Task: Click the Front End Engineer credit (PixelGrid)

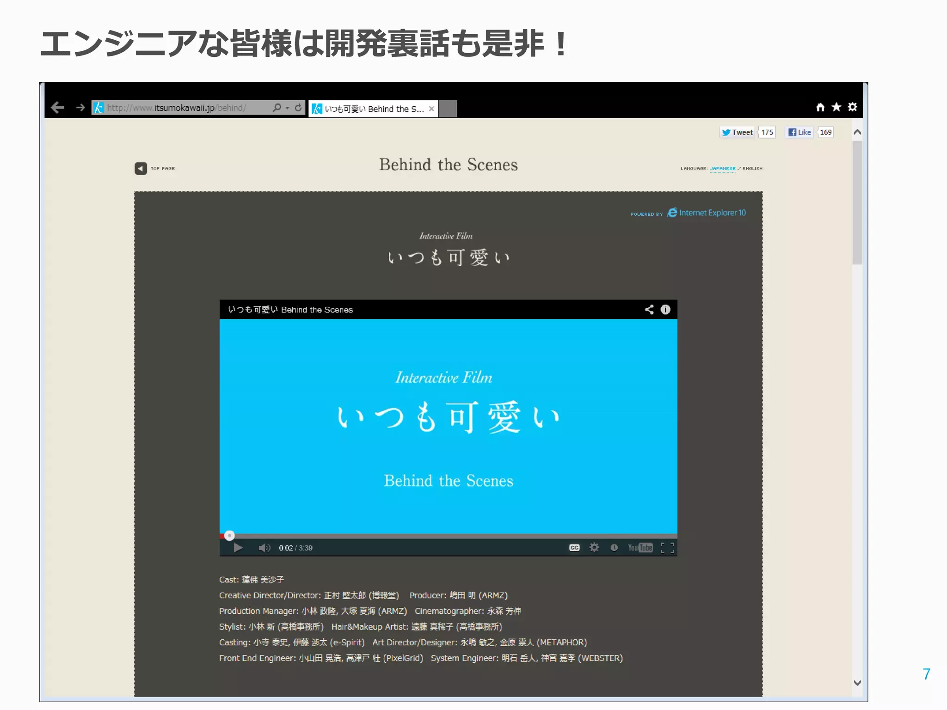Action: (321, 658)
